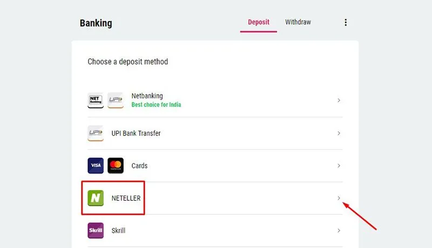The image size is (432, 248).
Task: Open the three-dot more options menu
Action: point(346,22)
